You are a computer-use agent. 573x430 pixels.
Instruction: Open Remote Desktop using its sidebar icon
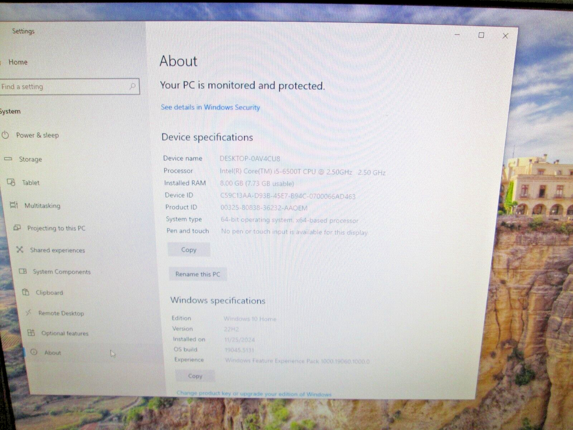coord(28,313)
